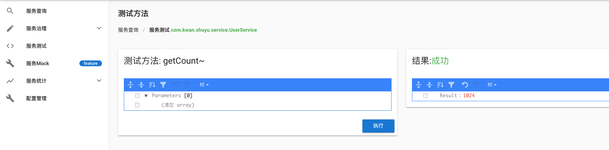Click filter icon in Parameters editor toolbar
The image size is (609, 150).
click(x=163, y=85)
